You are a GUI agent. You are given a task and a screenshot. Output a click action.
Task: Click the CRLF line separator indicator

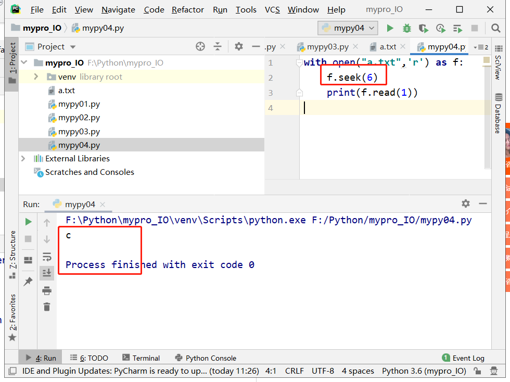click(x=295, y=371)
